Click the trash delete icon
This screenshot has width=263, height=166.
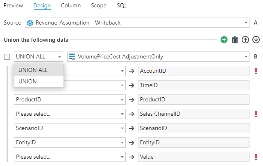(235, 40)
